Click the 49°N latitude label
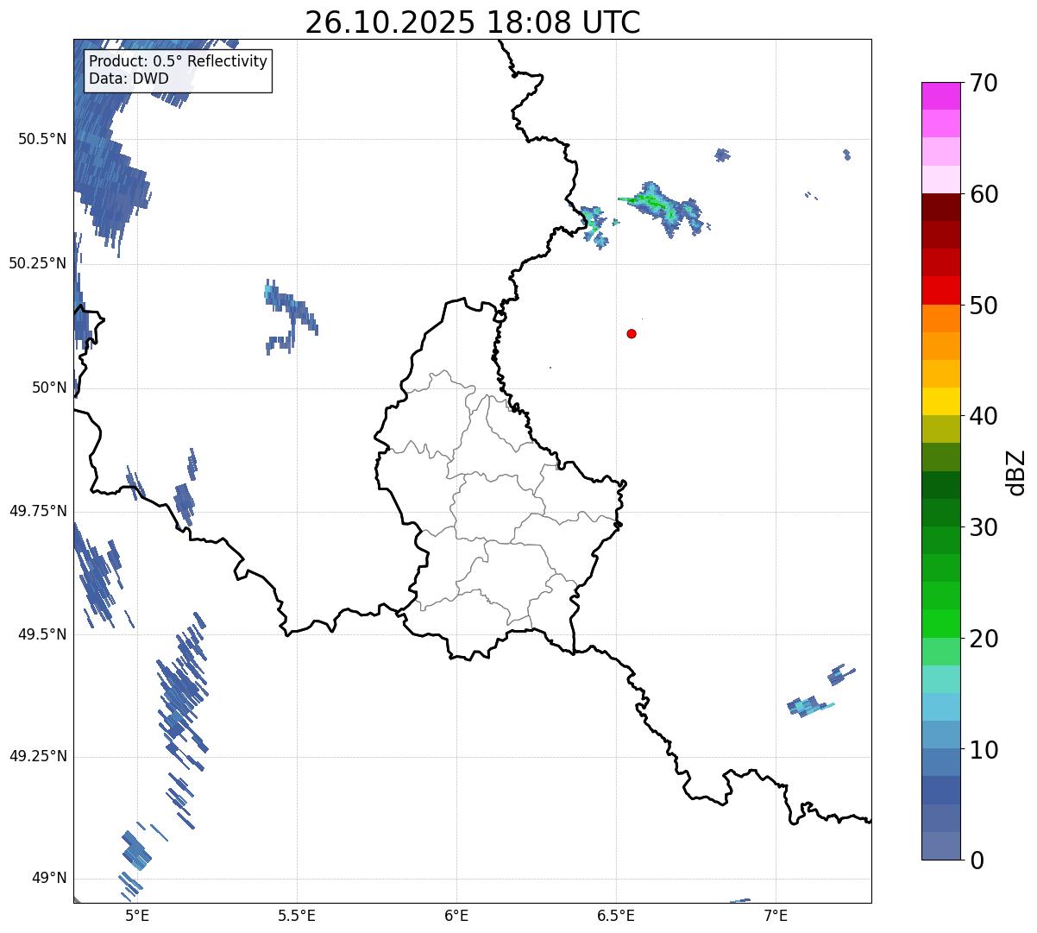Viewport: 1037px width, 933px height. tap(49, 879)
